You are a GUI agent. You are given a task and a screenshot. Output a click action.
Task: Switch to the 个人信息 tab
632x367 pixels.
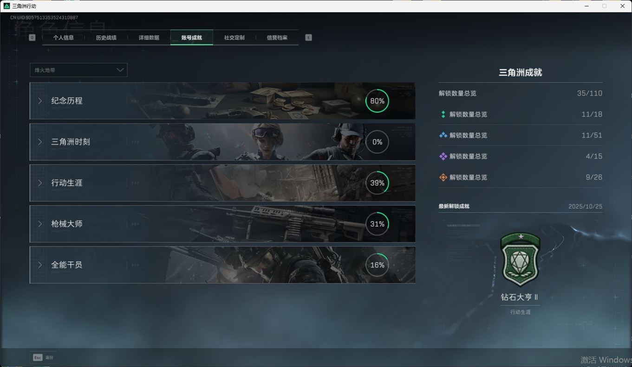64,38
